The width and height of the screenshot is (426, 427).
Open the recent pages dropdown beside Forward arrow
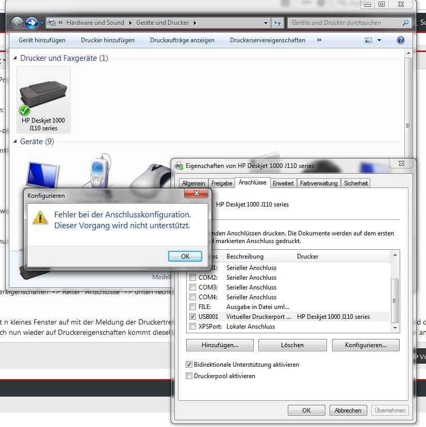pos(42,23)
